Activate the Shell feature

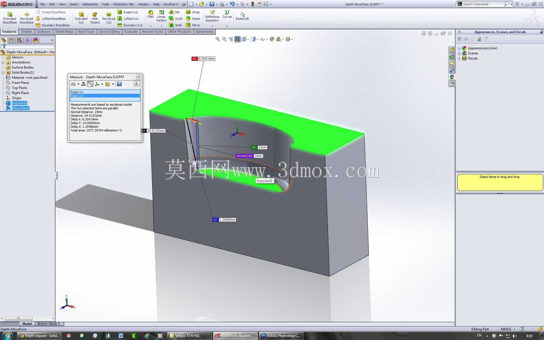pyautogui.click(x=175, y=25)
